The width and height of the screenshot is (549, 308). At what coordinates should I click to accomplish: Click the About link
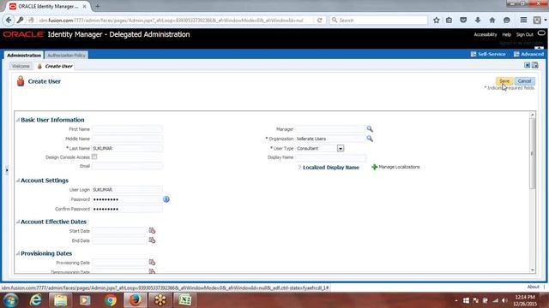tap(533, 287)
